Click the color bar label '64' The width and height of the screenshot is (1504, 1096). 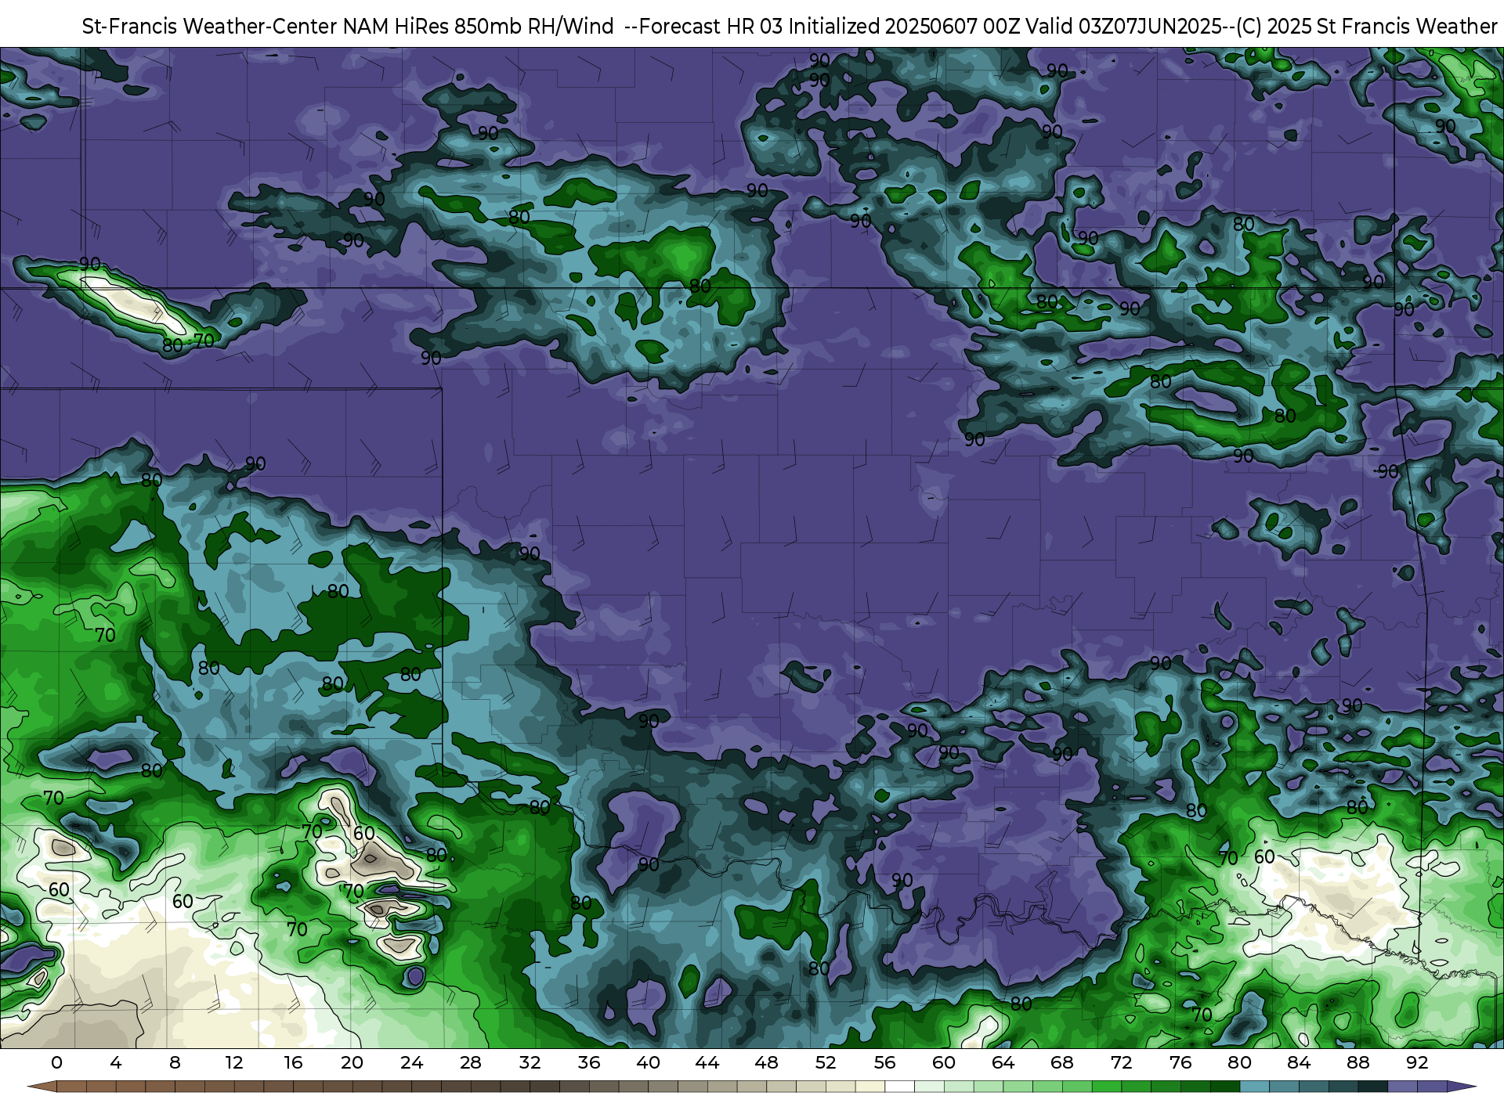(x=1003, y=1062)
